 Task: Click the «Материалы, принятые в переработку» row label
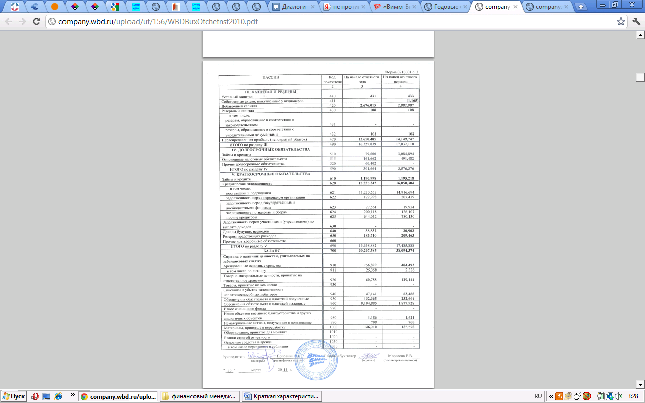click(x=254, y=327)
